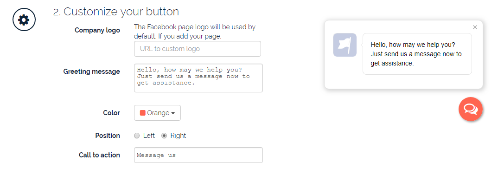
Task: Click inside the Greeting message text area
Action: [x=198, y=78]
